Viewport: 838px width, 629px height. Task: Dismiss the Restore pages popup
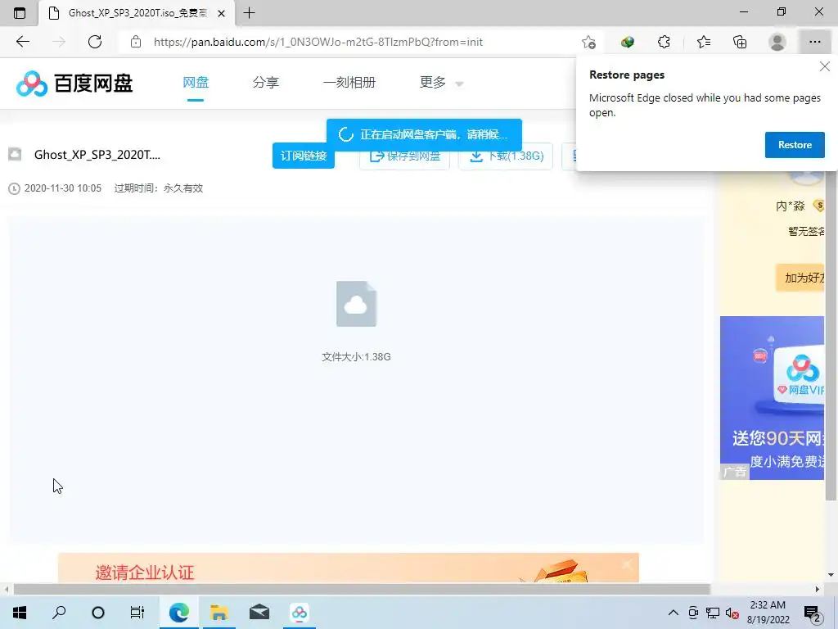coord(825,66)
